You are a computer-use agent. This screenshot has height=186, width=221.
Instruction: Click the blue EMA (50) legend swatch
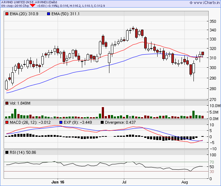tap(49, 14)
